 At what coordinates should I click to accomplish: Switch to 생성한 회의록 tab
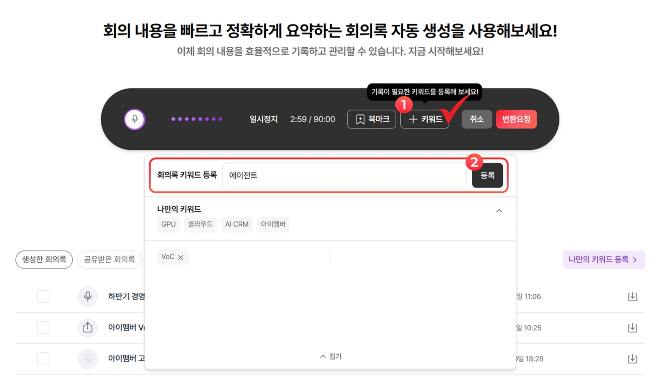44,259
